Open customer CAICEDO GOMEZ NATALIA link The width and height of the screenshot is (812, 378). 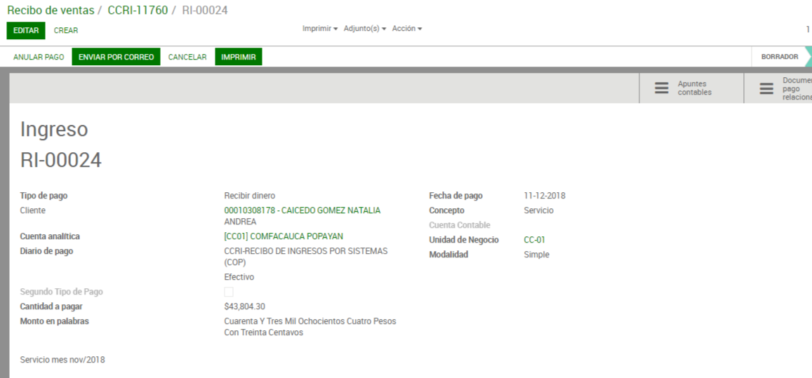[302, 210]
